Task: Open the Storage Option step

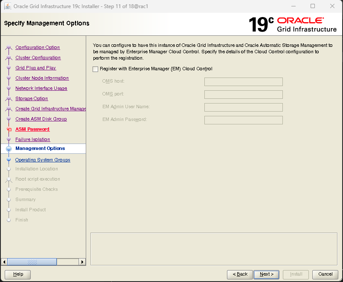Action: [x=32, y=98]
